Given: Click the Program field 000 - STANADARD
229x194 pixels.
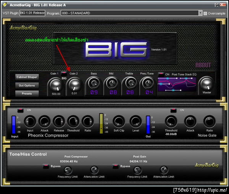Looking at the screenshot, I should tap(129, 13).
